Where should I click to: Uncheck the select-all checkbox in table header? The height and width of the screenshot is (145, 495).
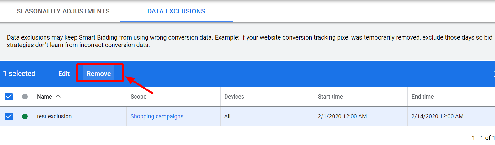click(x=9, y=97)
